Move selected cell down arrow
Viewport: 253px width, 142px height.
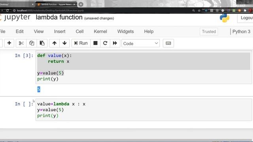click(x=64, y=43)
